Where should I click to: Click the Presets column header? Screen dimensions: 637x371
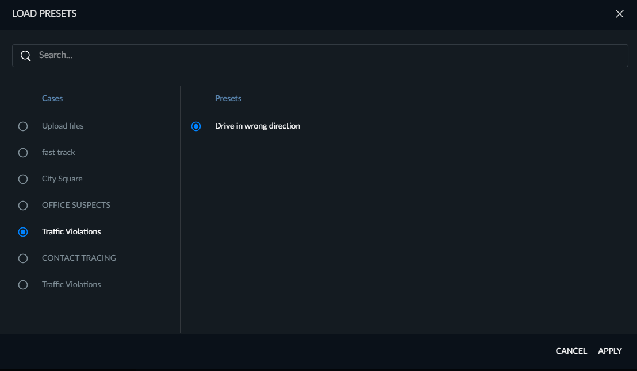[x=228, y=98]
